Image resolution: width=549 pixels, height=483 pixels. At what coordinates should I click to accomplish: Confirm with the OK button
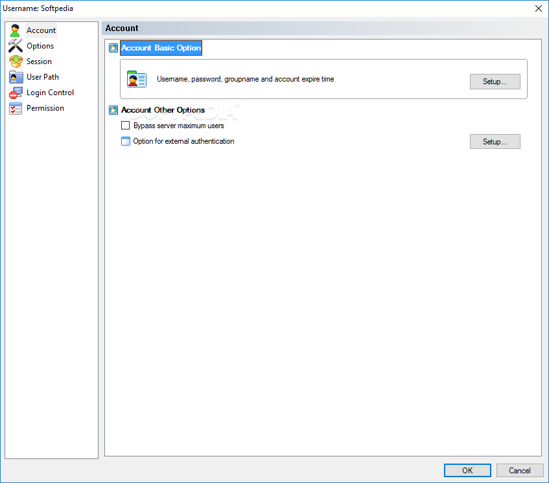coord(467,471)
